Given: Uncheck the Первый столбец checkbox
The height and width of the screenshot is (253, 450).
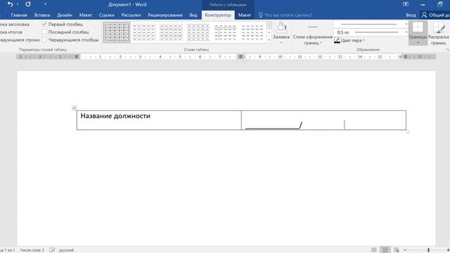Looking at the screenshot, I should (44, 25).
